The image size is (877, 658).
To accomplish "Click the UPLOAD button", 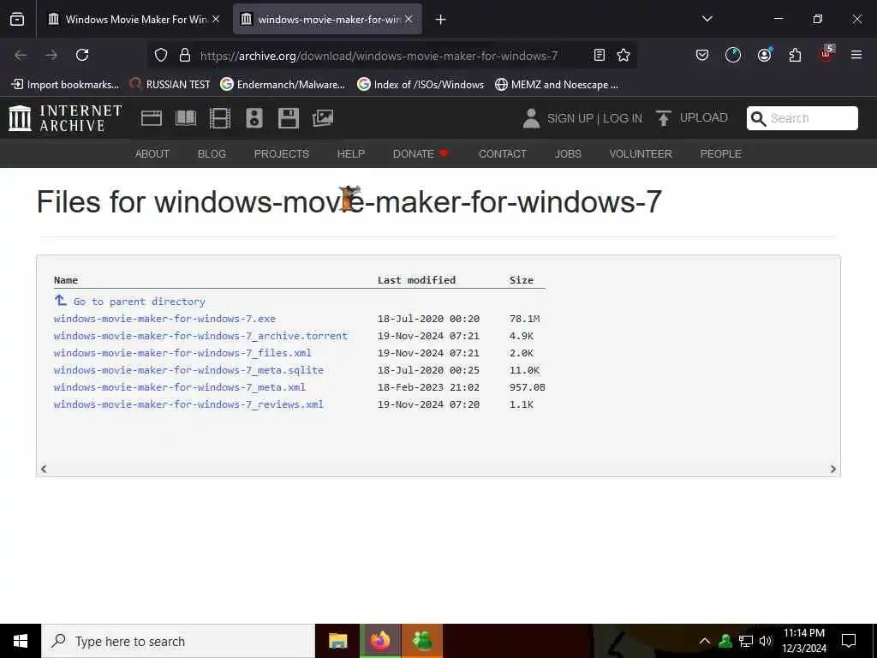I will tap(691, 118).
